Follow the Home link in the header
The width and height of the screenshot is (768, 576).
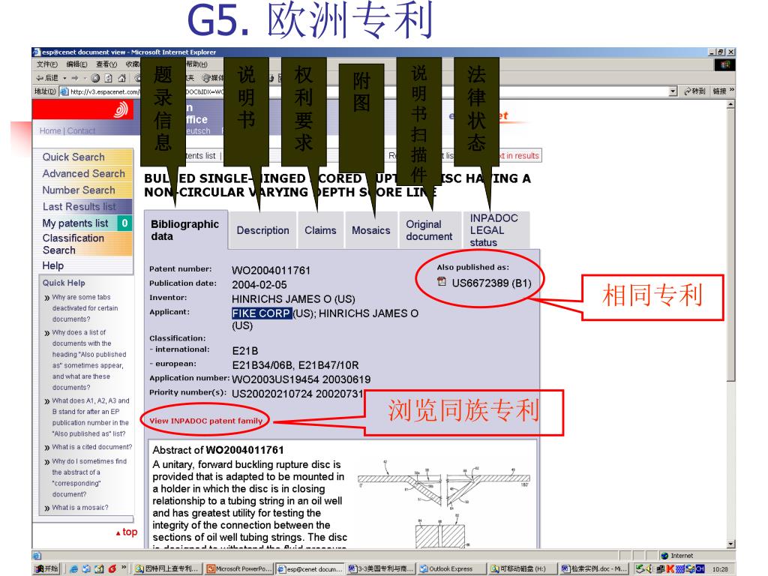(x=50, y=130)
